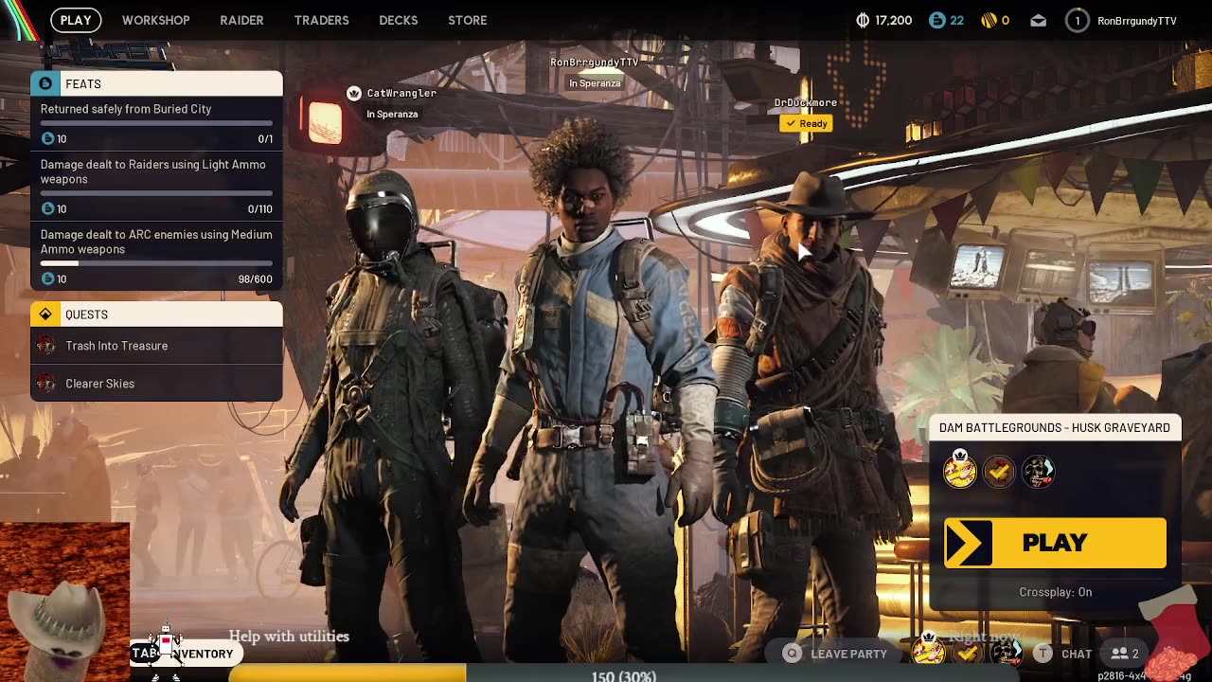This screenshot has height=682, width=1212.
Task: Select the DrDuckmore player name tag
Action: point(806,102)
